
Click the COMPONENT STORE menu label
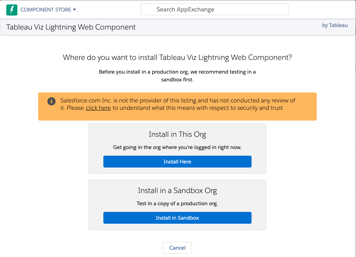pos(46,10)
